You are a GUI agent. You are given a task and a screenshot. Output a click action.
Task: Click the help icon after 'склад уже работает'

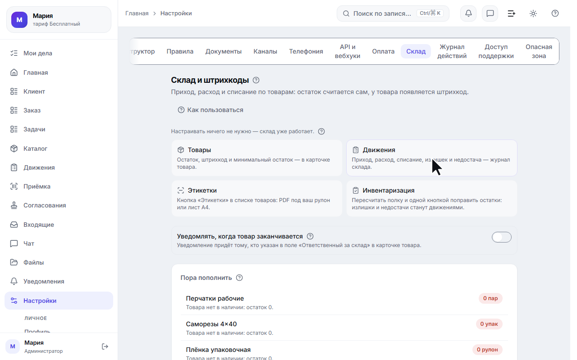pos(321,131)
